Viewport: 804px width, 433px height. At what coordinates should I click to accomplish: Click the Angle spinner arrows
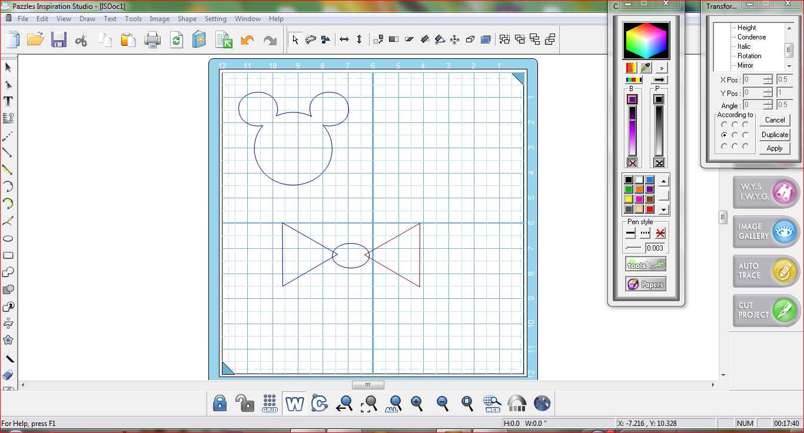coord(768,105)
